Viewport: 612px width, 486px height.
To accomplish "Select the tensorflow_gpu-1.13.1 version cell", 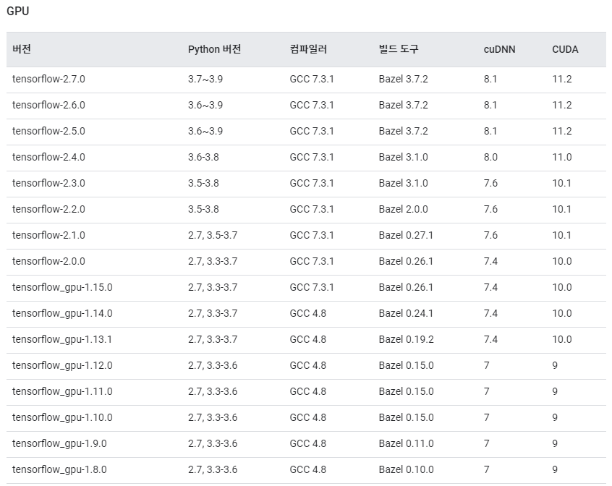I will (61, 339).
